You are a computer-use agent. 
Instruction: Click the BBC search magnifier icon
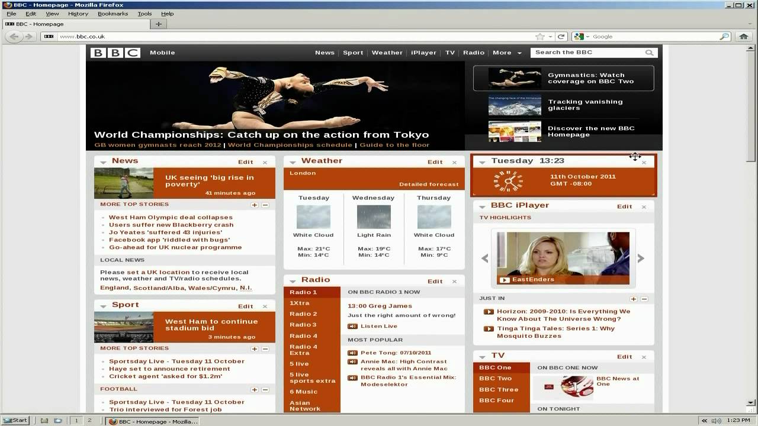pyautogui.click(x=650, y=53)
